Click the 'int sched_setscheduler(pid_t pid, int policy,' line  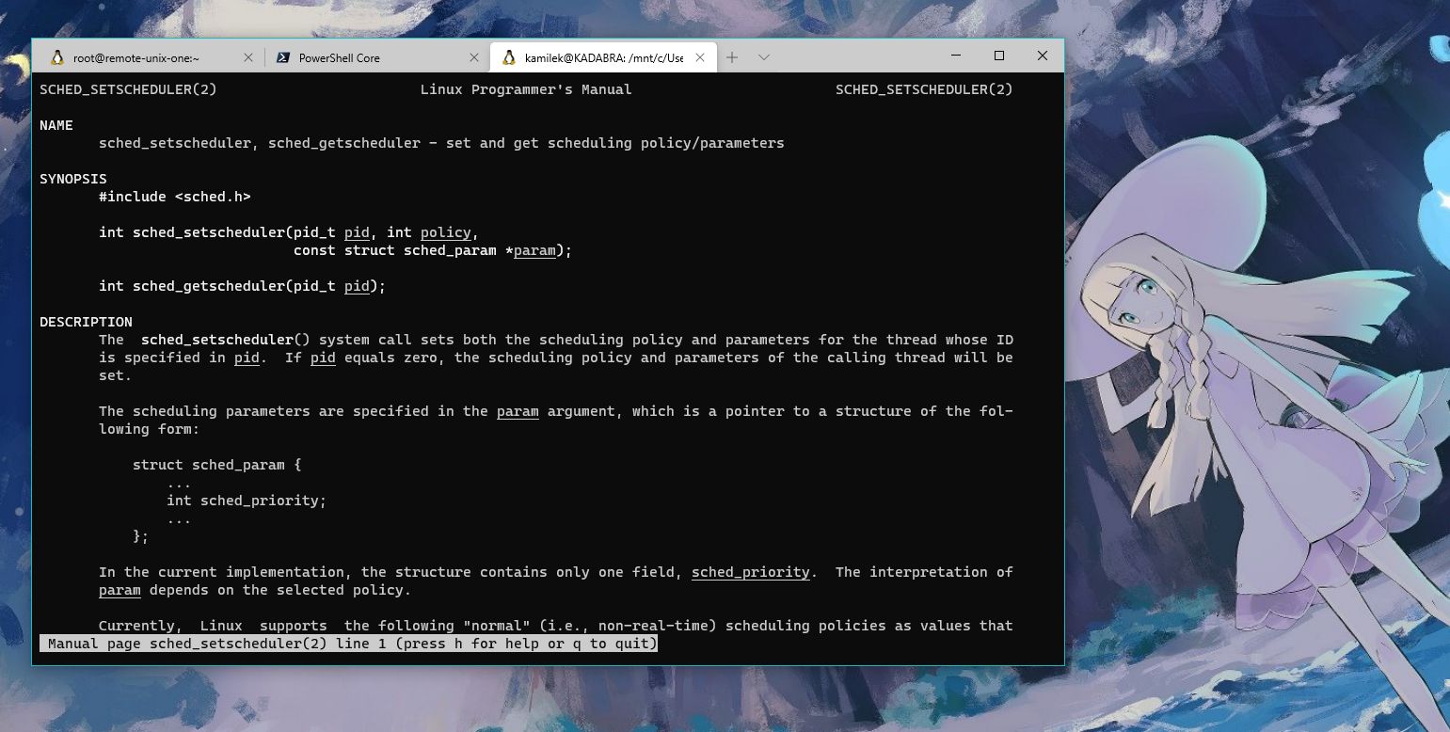(x=289, y=232)
